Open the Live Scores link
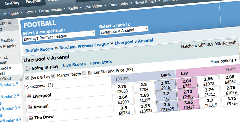Screen dimensions: 240x122 tap(74, 64)
